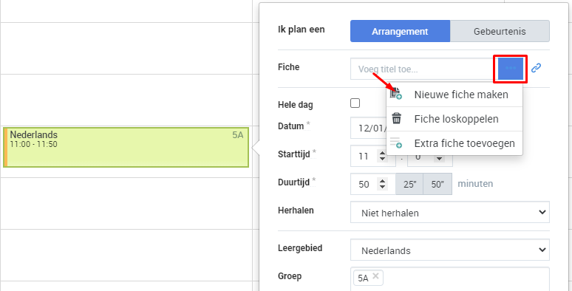Viewport: 572px width, 291px height.
Task: Click the Fiche title input field
Action: pyautogui.click(x=423, y=69)
